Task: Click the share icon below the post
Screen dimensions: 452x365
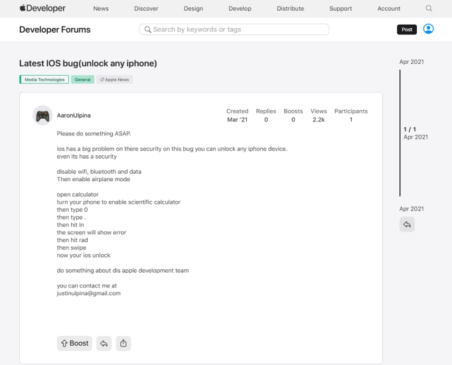Action: coord(123,343)
